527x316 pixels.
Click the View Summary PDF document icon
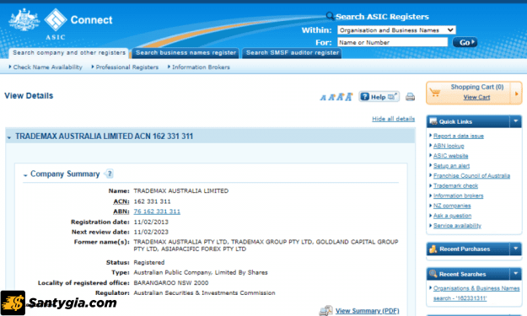pyautogui.click(x=325, y=311)
